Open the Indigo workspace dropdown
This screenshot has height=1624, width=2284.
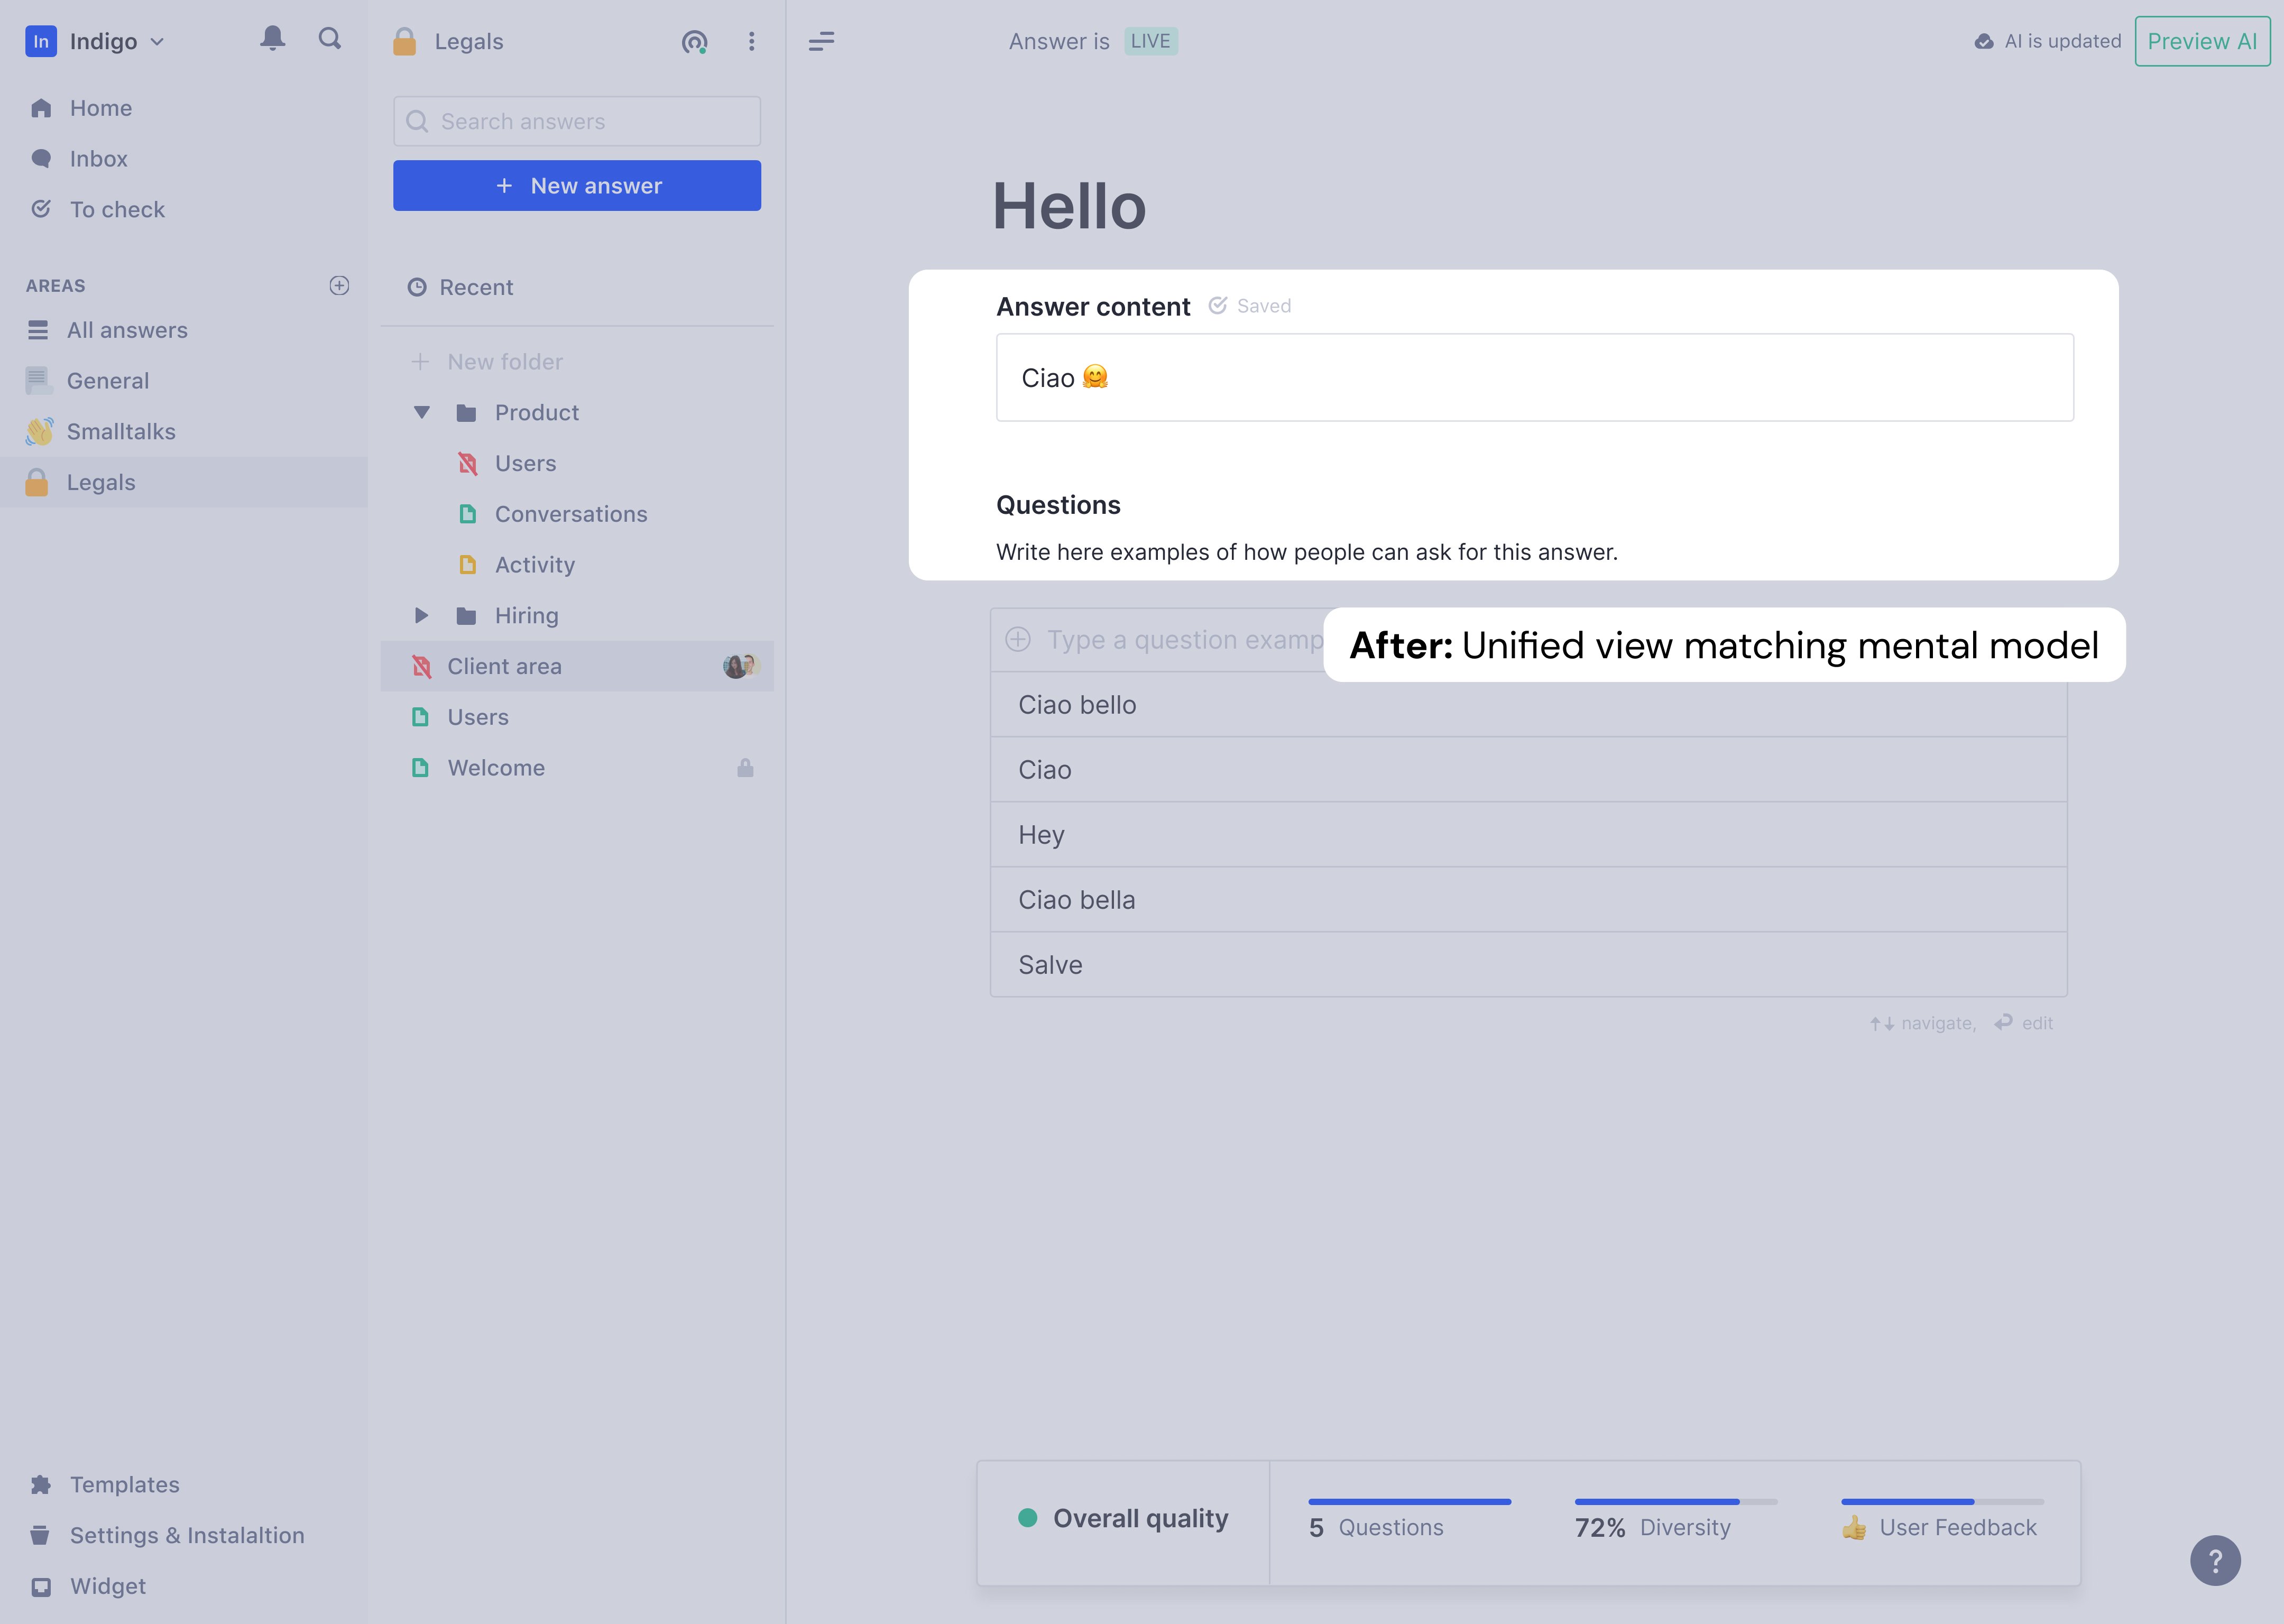(x=103, y=41)
